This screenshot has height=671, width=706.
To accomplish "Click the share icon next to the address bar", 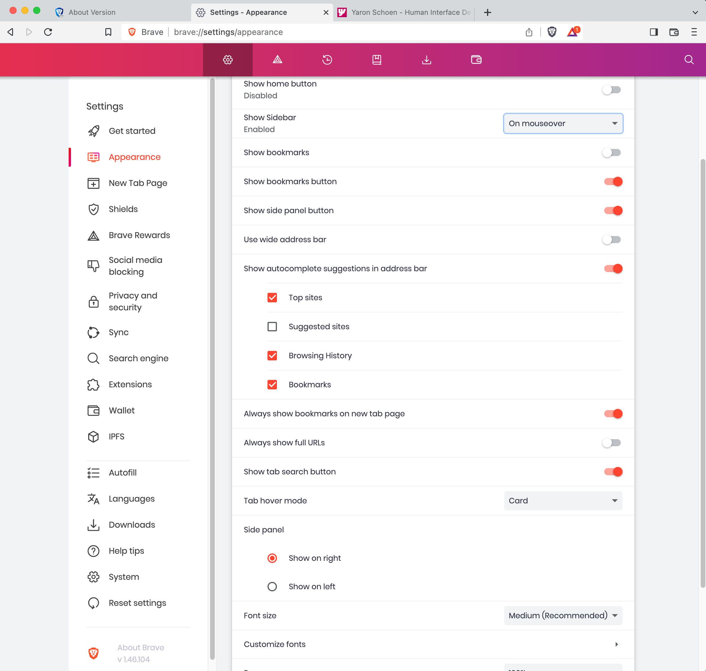I will [x=529, y=32].
